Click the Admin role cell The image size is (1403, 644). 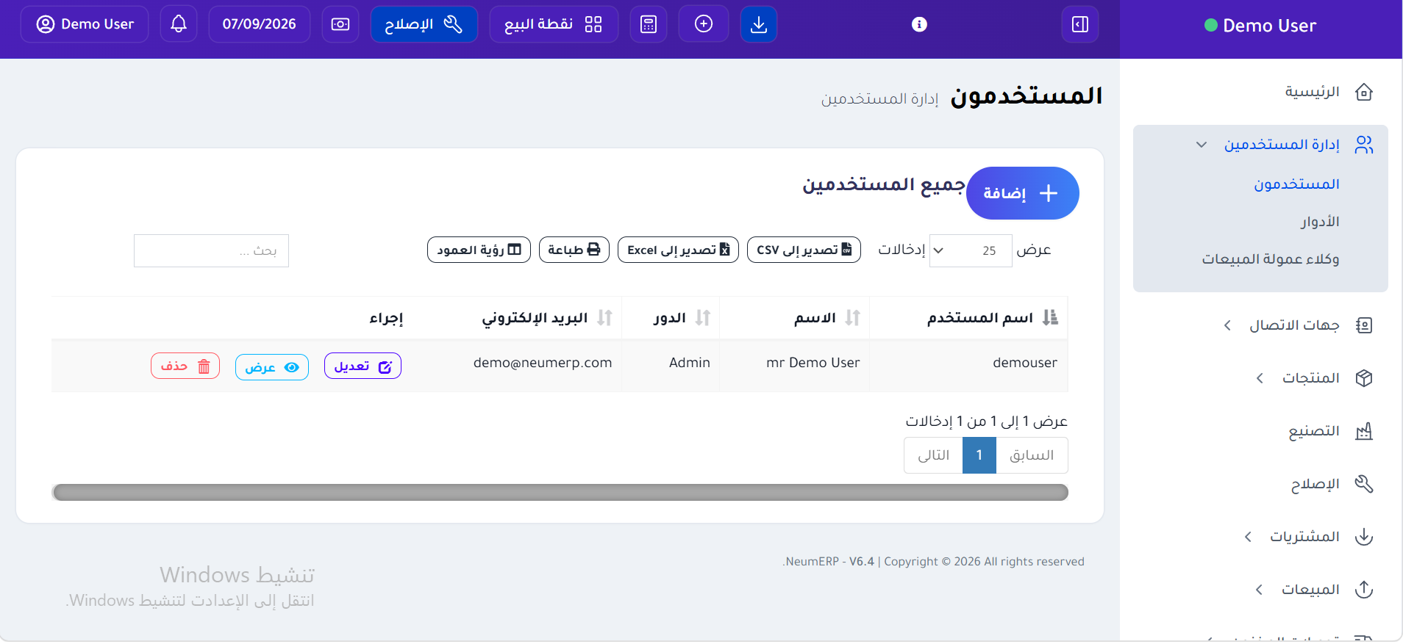point(690,363)
